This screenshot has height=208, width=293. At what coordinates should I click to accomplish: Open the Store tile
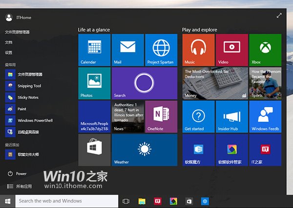94,150
